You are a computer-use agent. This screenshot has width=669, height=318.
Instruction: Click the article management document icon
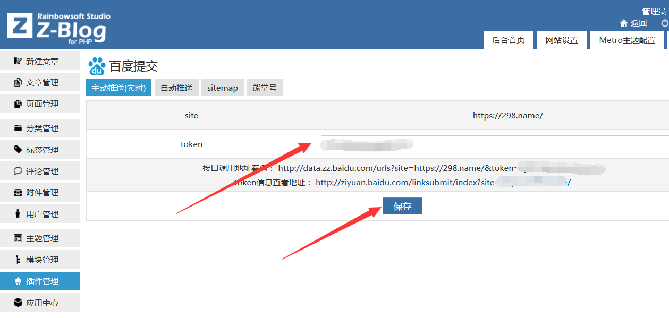pos(18,82)
